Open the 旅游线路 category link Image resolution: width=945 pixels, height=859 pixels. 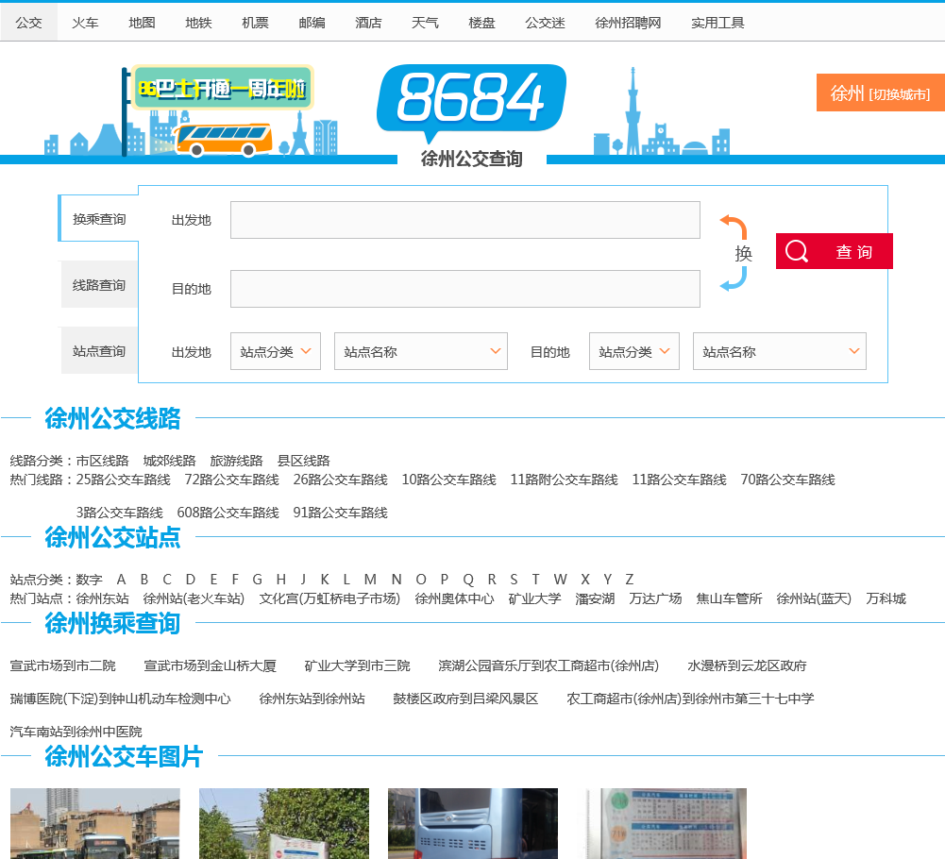click(236, 462)
